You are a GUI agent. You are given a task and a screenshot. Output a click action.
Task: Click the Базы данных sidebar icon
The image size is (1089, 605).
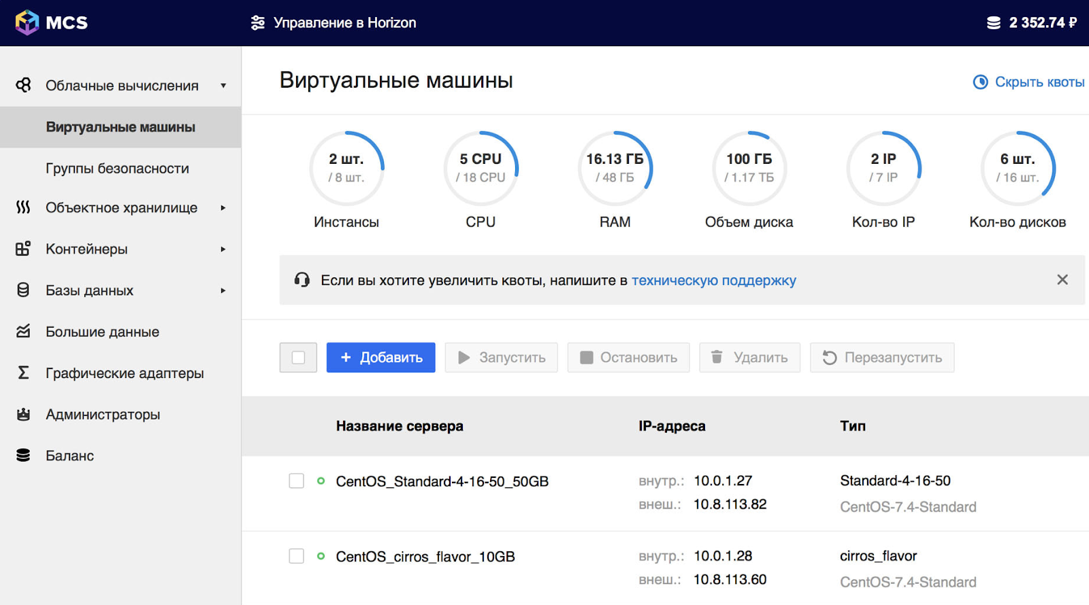23,290
